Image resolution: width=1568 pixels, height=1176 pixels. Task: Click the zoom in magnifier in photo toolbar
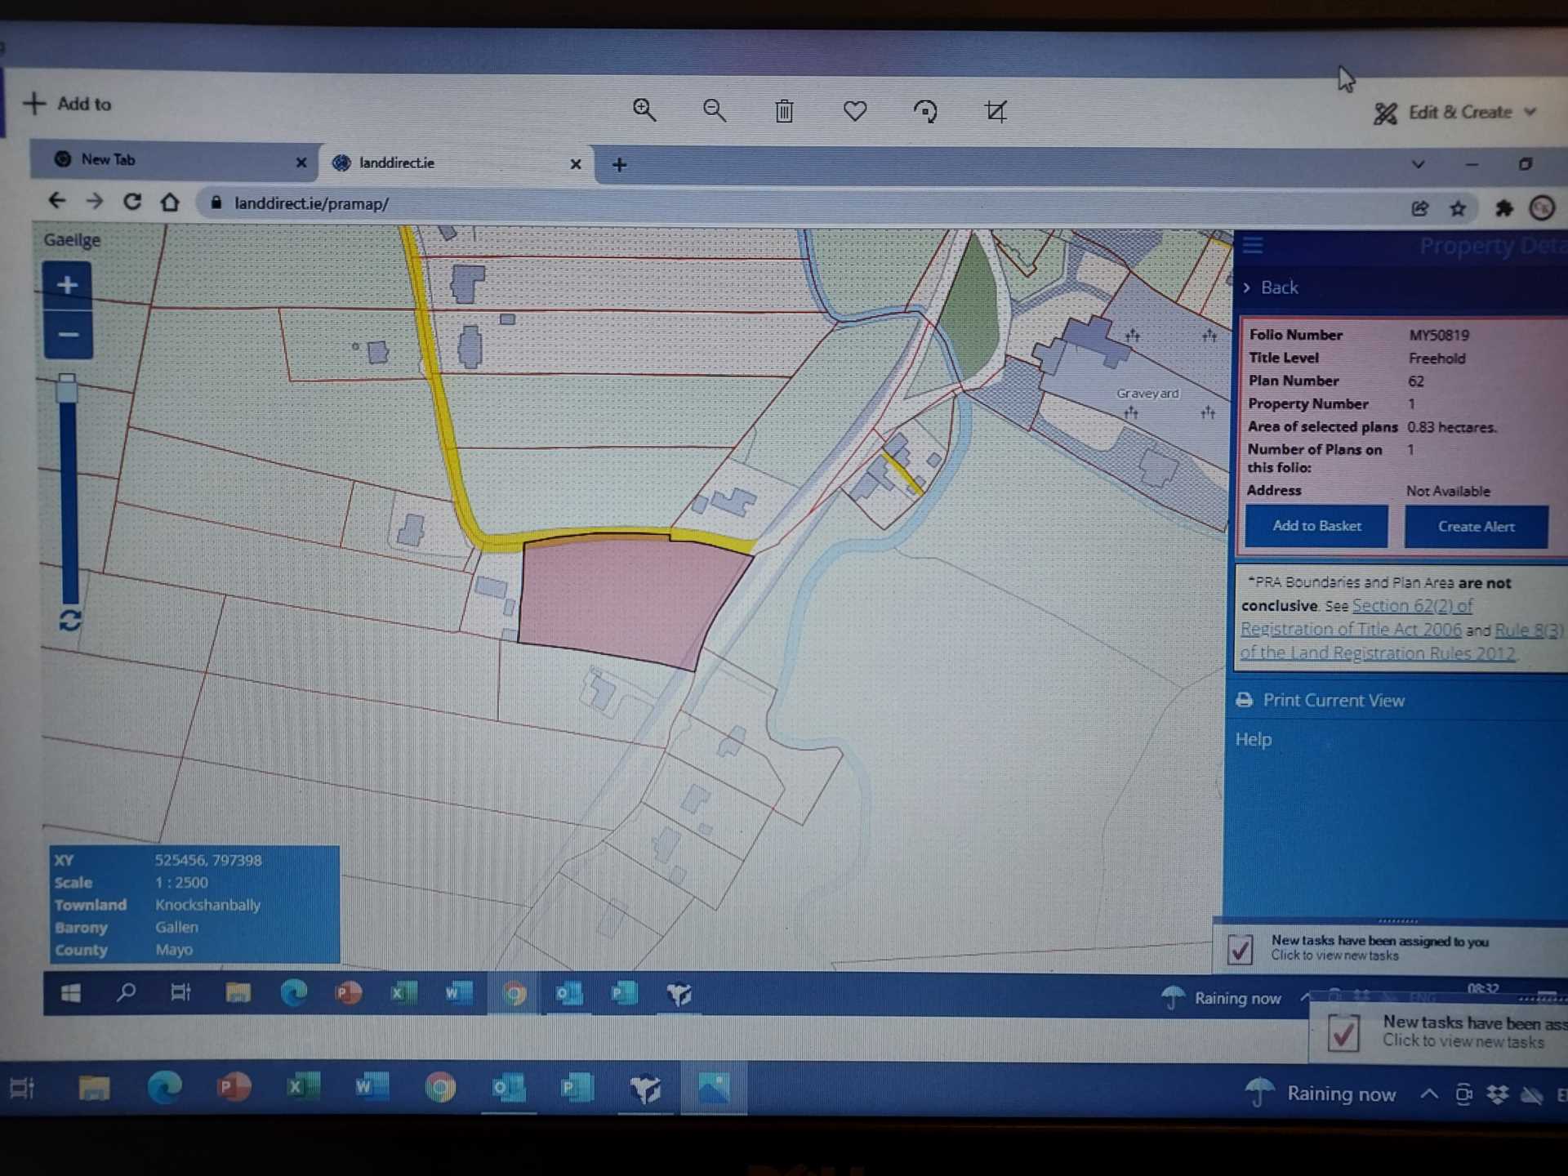pos(644,110)
